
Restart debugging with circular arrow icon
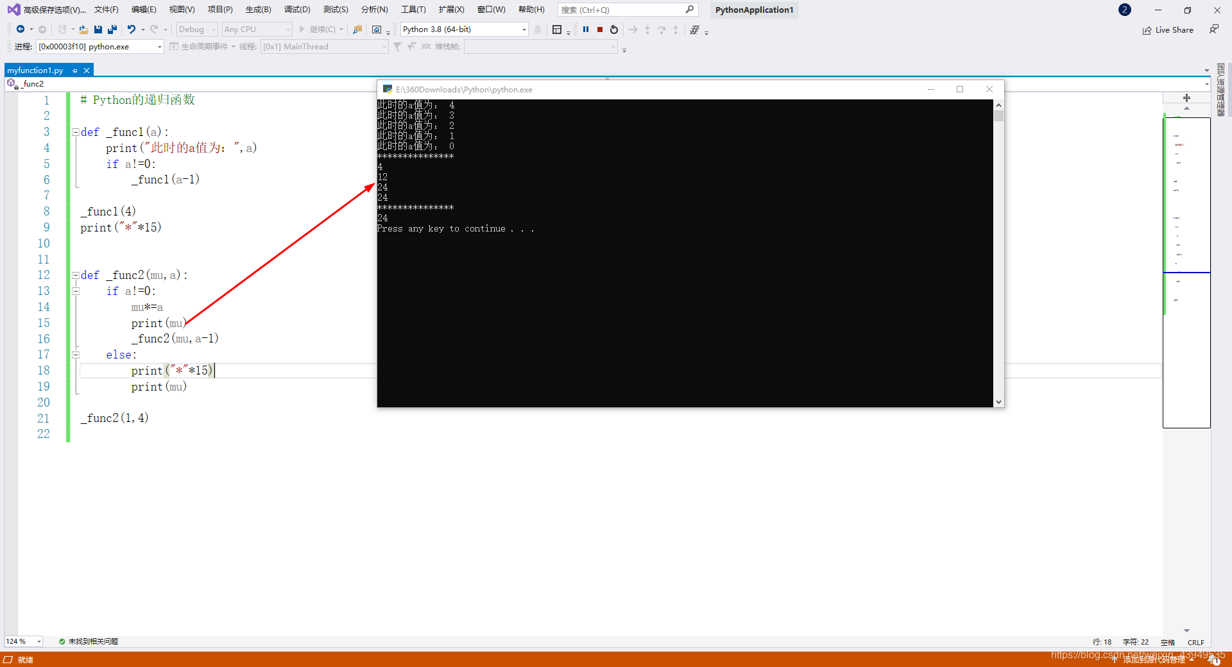tap(614, 30)
